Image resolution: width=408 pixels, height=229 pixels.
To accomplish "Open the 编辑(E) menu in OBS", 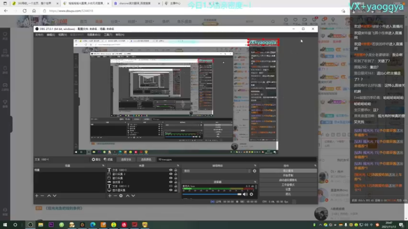I will (50, 35).
